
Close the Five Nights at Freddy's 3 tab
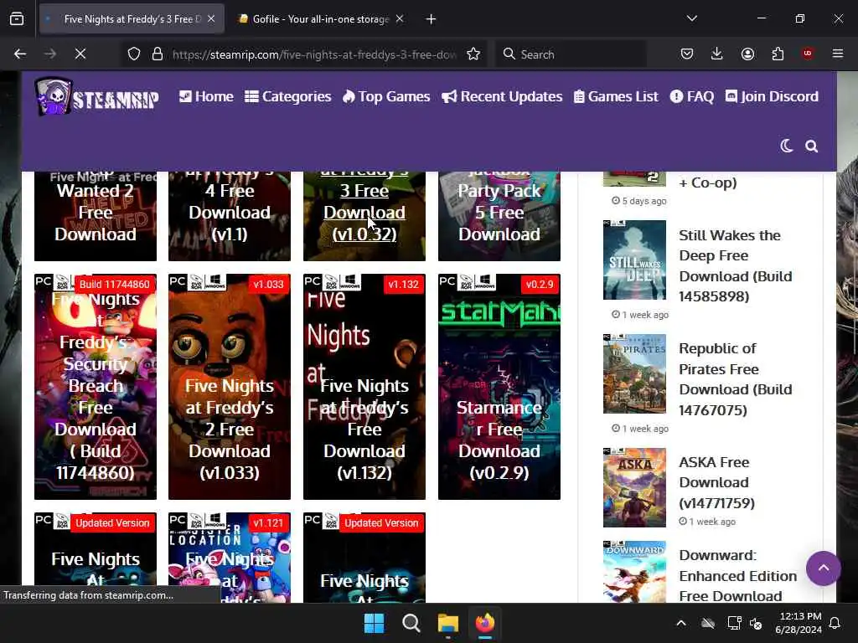coord(211,19)
